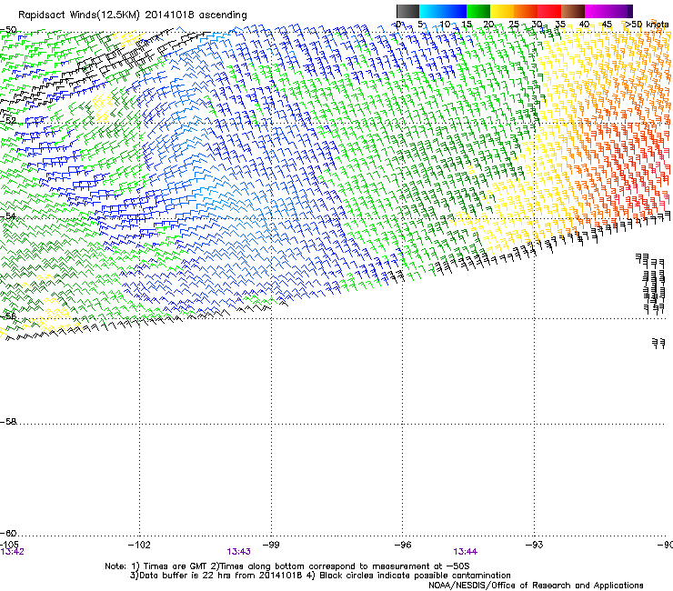Click the '-105' longitude axis label
The image size is (673, 591).
click(x=9, y=545)
